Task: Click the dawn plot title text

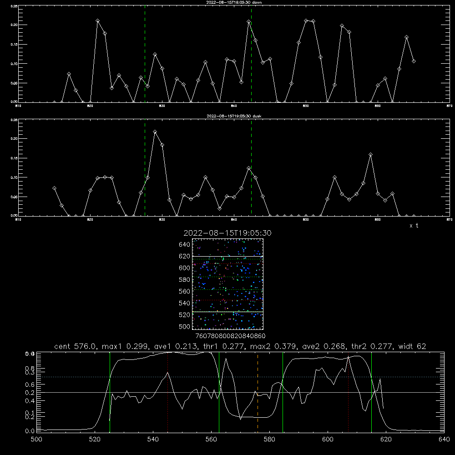Action: point(234,2)
